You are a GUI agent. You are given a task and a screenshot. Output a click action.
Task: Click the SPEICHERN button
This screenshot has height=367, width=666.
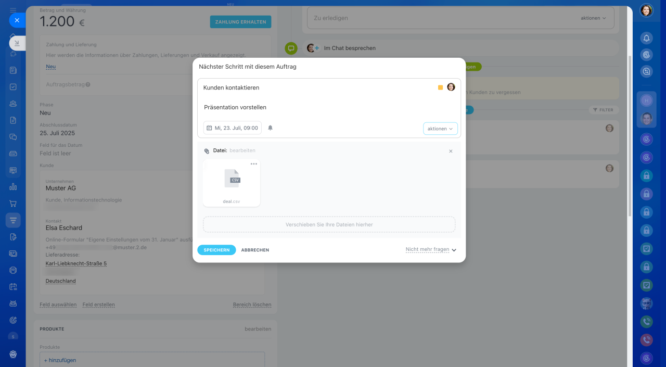click(x=216, y=250)
